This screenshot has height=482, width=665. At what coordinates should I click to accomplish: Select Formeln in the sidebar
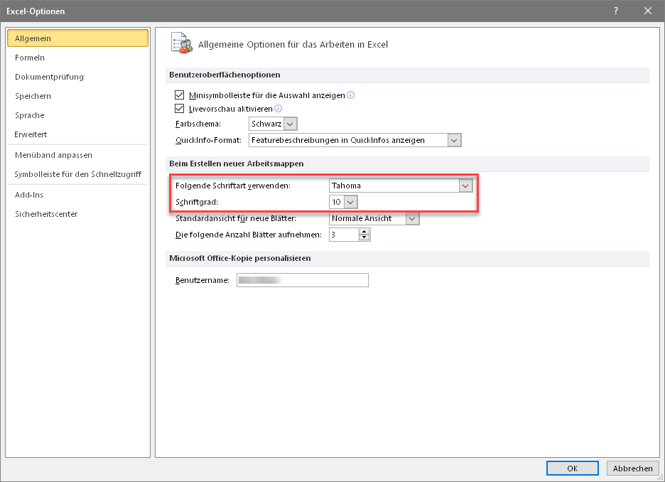click(x=30, y=58)
